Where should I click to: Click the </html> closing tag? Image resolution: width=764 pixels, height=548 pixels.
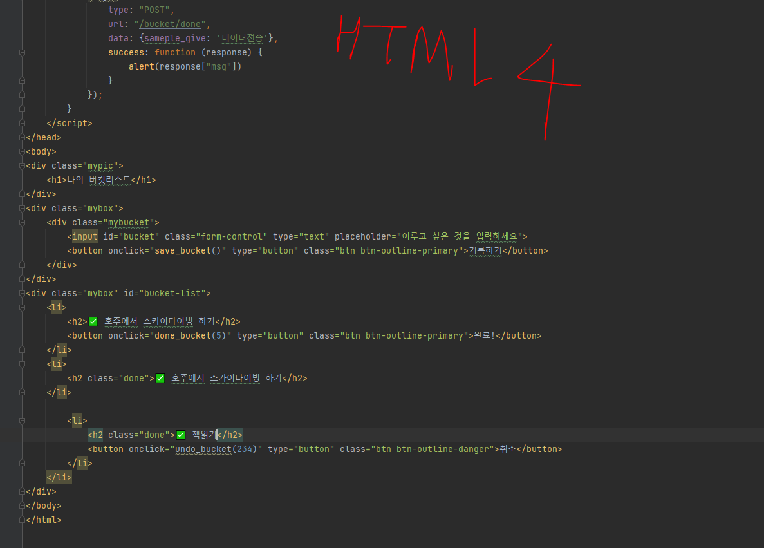44,520
